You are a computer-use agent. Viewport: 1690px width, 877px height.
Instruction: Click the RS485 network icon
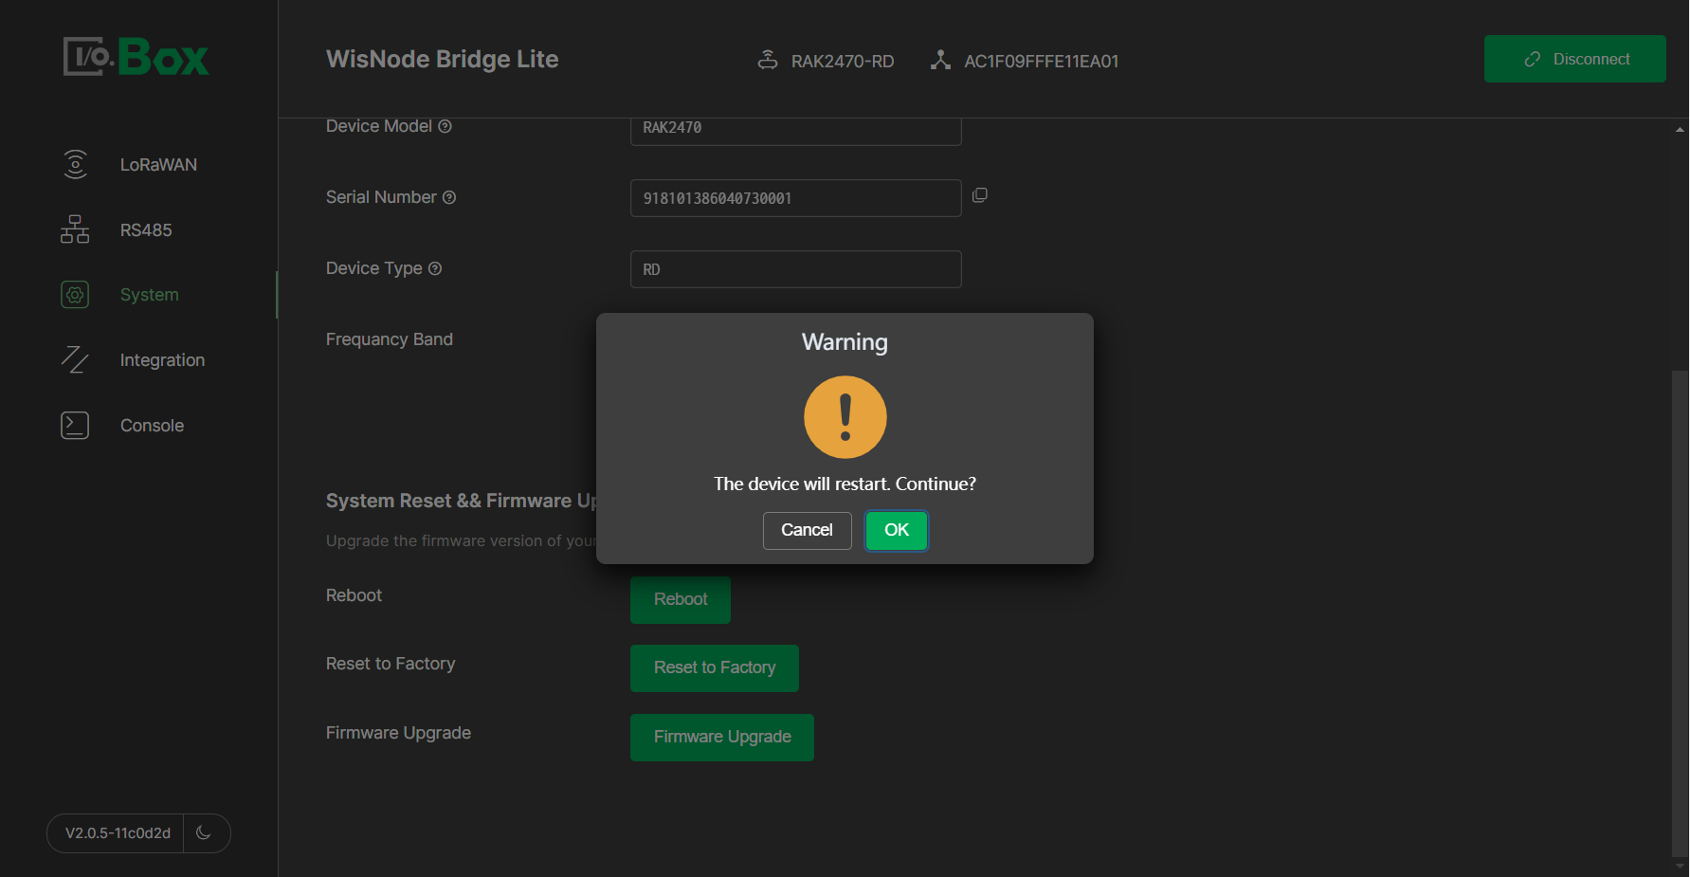click(75, 229)
